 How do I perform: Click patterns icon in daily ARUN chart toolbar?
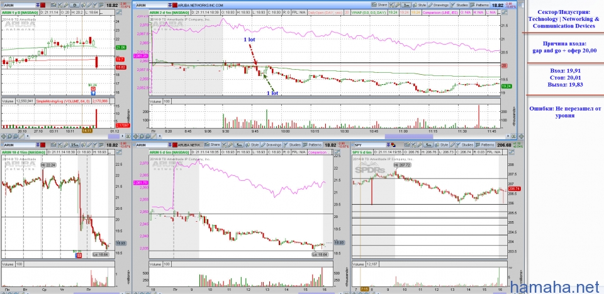101,5
